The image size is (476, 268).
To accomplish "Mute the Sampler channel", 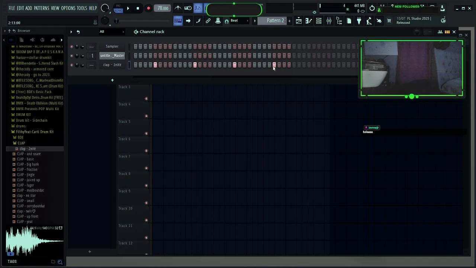I will (x=72, y=47).
